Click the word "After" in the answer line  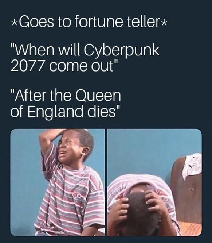(31, 96)
